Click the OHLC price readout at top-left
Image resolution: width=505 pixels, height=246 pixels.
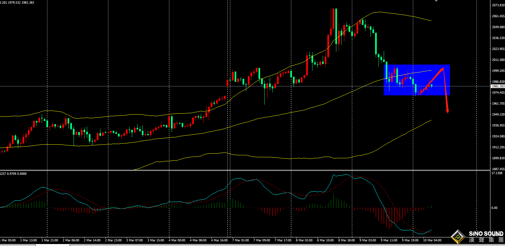tap(17, 3)
